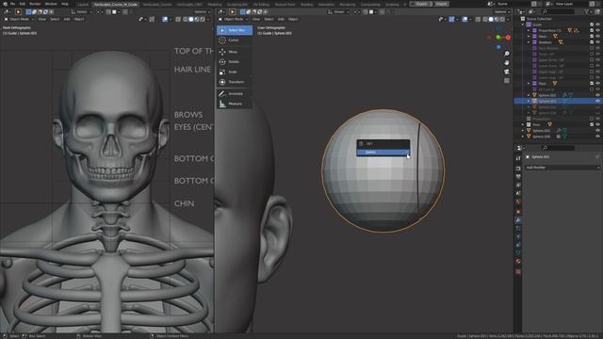Screen dimensions: 603x339
Task: Expand selected Sphere.003 row in outliner
Action: pyautogui.click(x=529, y=101)
